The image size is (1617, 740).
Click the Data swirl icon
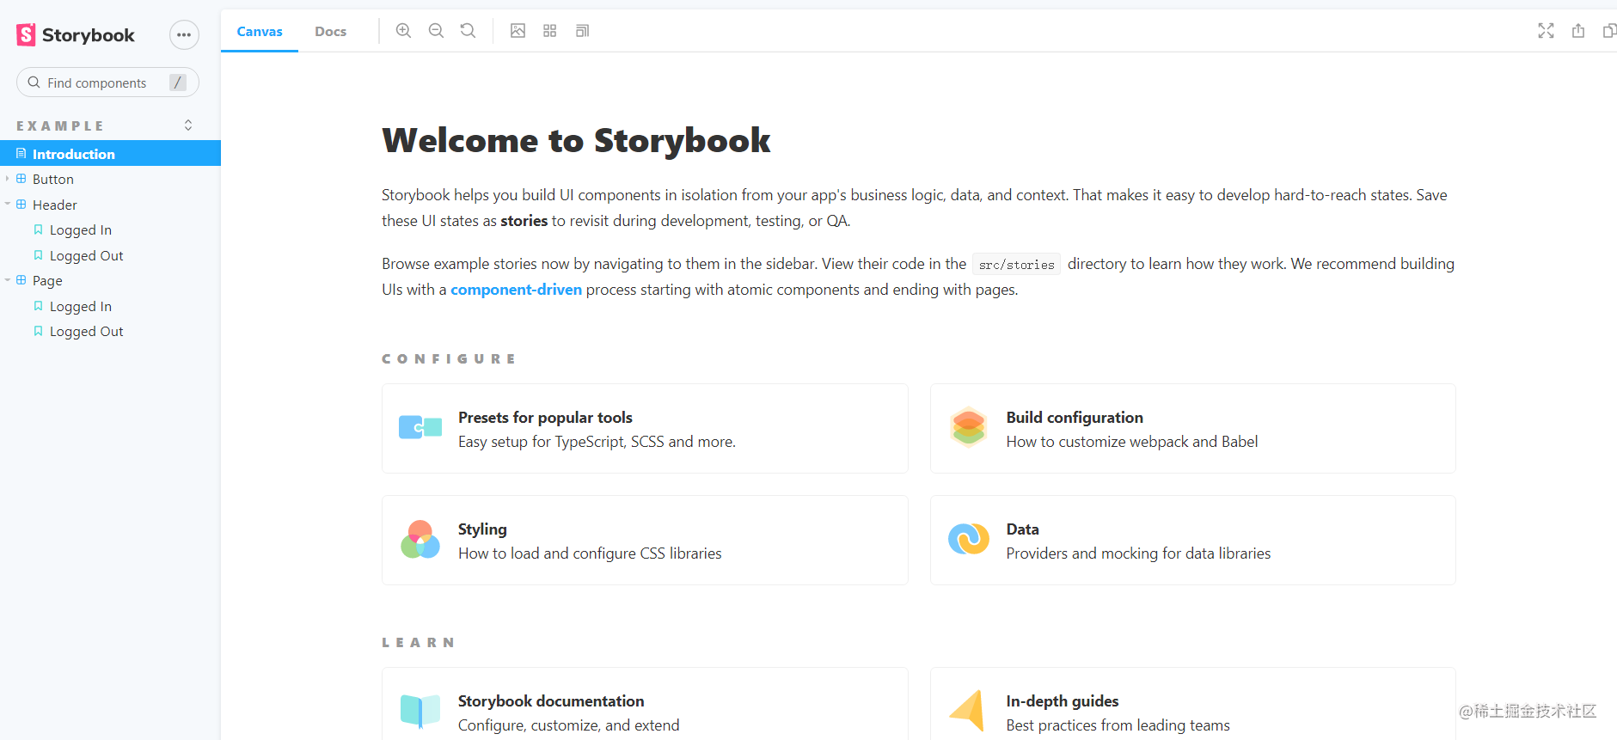point(969,540)
